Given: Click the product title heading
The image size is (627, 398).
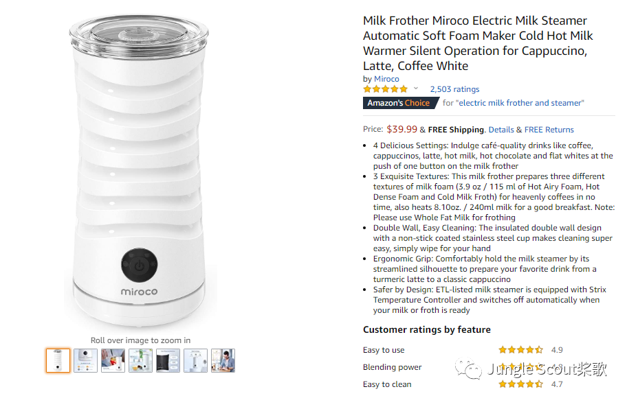Looking at the screenshot, I should click(478, 43).
